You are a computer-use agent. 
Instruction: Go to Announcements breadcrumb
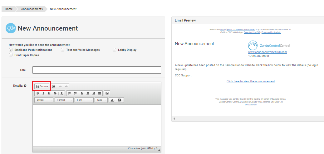tap(32, 9)
